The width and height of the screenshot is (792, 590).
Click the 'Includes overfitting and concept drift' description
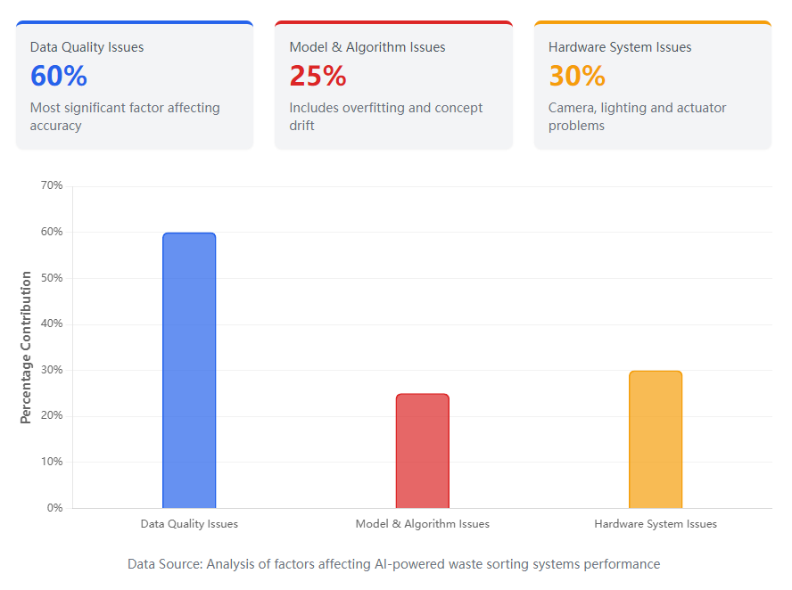tap(385, 117)
